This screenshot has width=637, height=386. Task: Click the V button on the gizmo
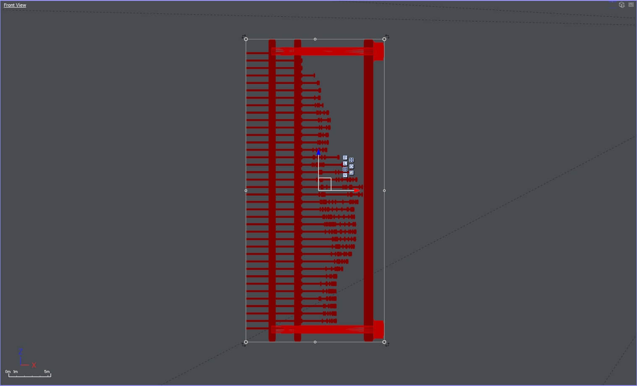tap(345, 175)
